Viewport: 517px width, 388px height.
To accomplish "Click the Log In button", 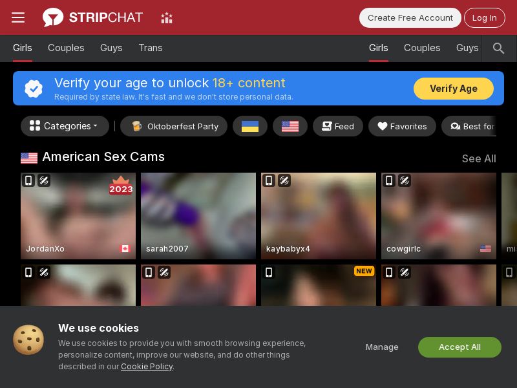I will coord(484,18).
